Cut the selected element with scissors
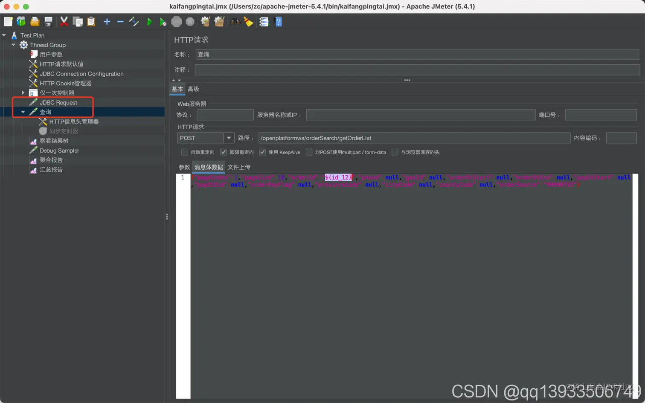Image resolution: width=645 pixels, height=403 pixels. [x=64, y=22]
